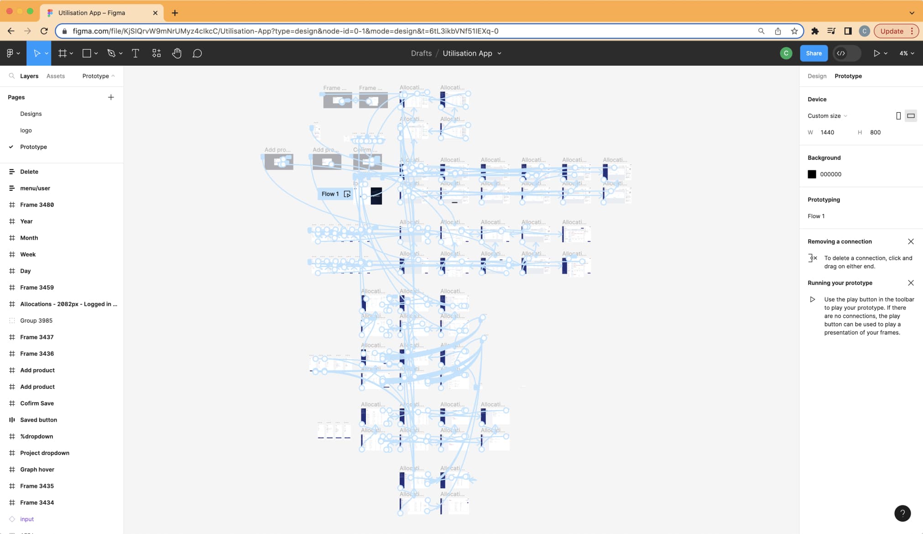
Task: Click the zoom magnifier in address bar
Action: tap(761, 31)
